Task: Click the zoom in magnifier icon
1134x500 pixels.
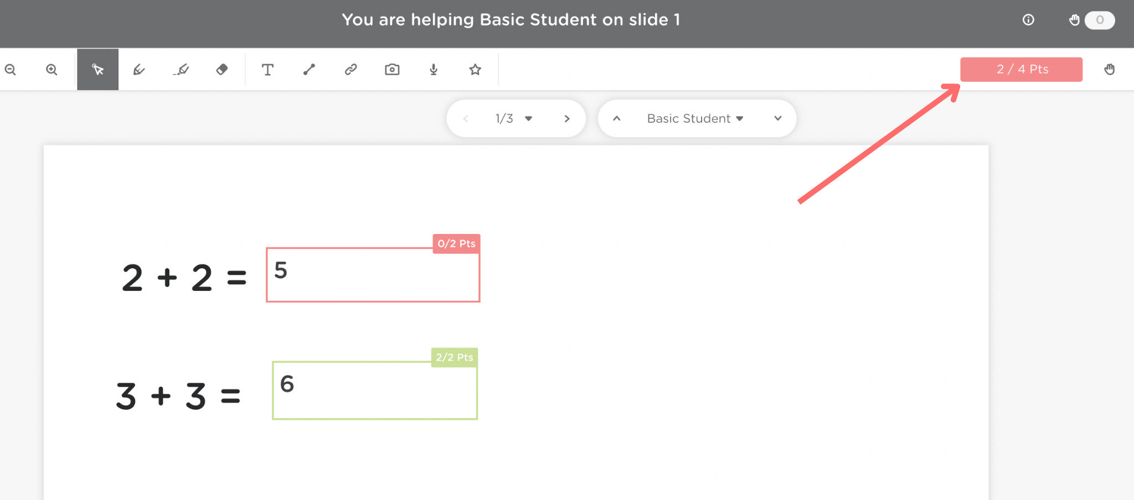Action: click(x=51, y=70)
